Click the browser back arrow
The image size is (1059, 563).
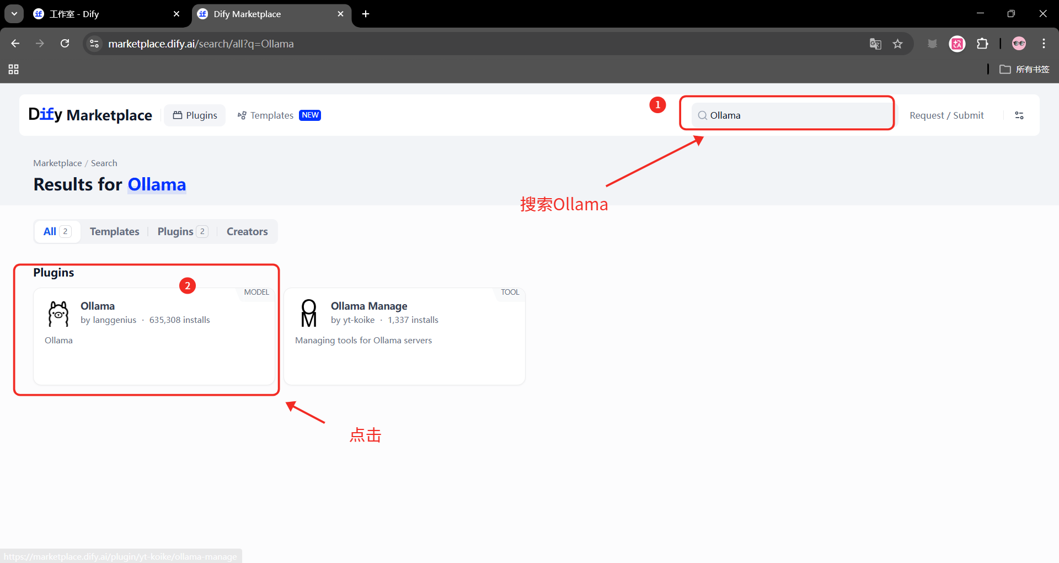[x=15, y=44]
